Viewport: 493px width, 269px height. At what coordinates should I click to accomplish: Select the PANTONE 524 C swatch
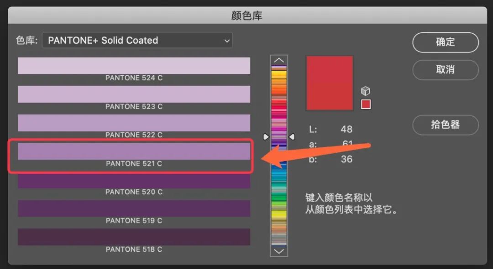tap(134, 66)
